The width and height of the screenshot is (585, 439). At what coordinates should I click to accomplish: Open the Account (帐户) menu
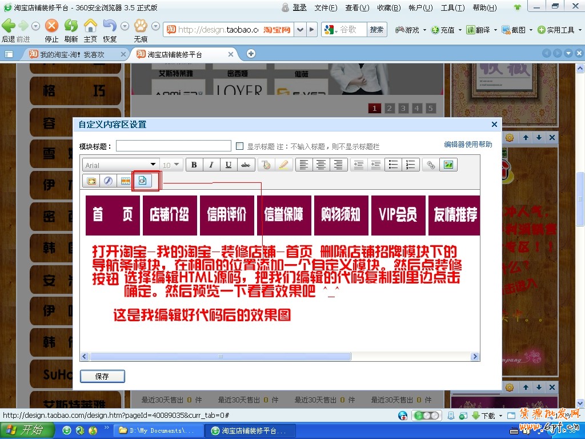click(420, 8)
